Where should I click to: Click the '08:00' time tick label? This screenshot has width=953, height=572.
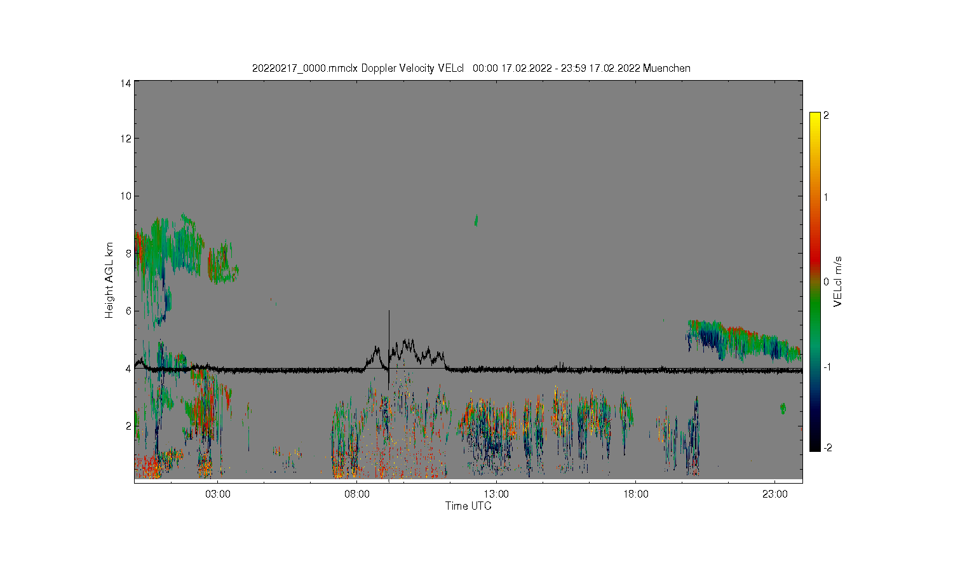(357, 494)
